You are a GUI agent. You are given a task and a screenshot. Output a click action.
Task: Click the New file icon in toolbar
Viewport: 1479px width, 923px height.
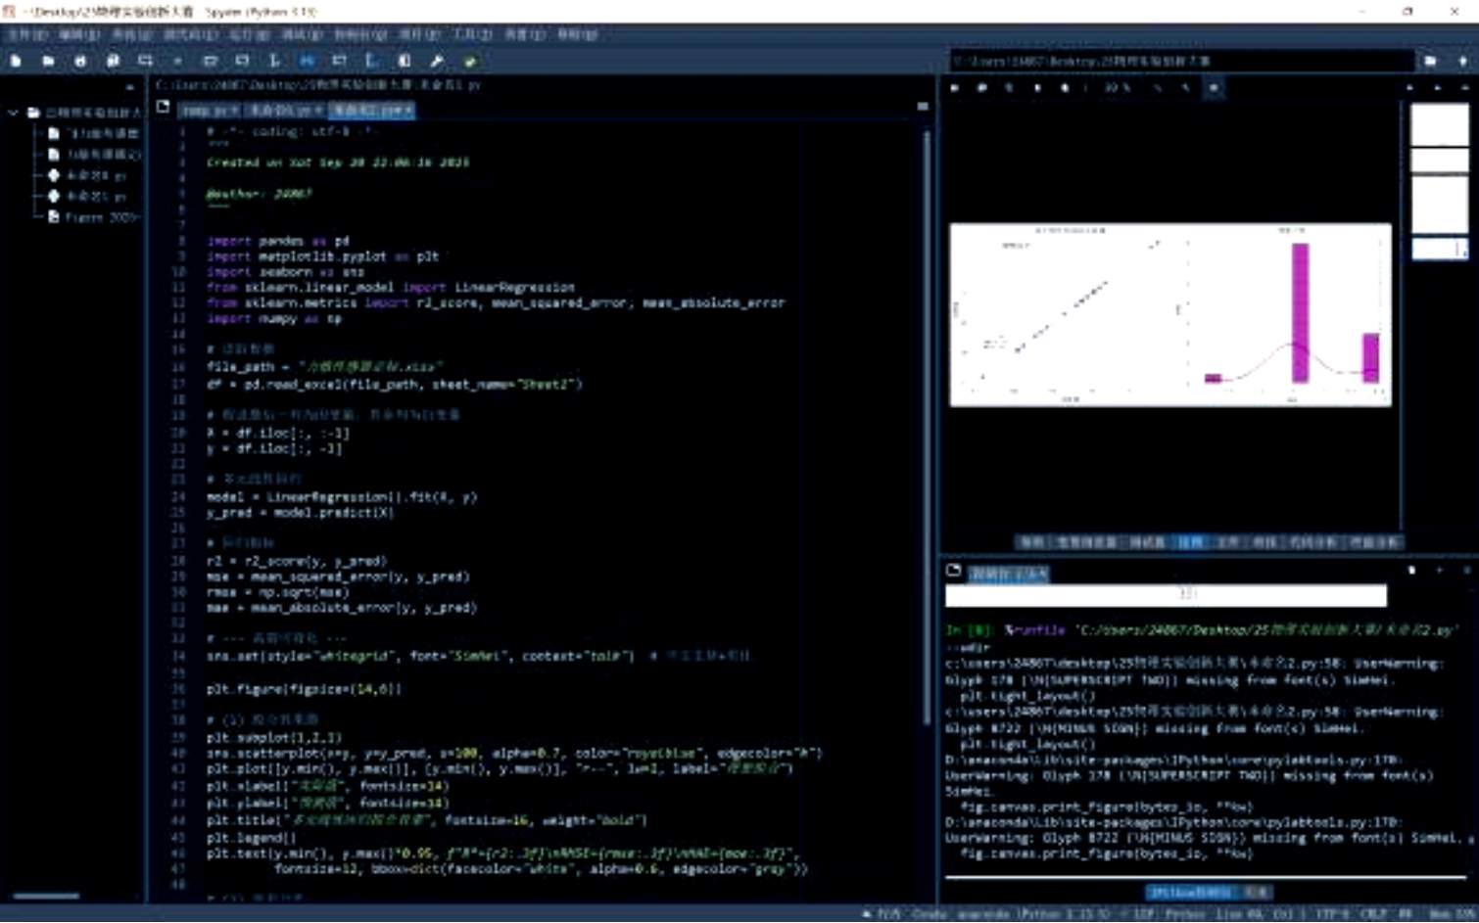tap(16, 61)
